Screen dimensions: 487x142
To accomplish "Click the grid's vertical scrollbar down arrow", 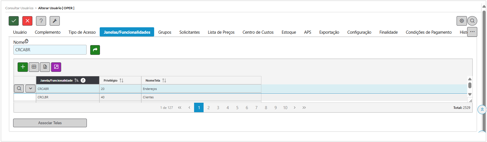I will tap(470, 94).
